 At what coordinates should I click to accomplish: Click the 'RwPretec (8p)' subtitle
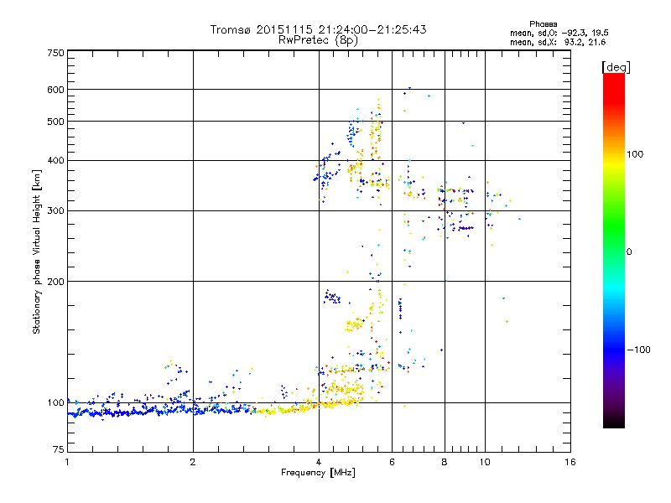click(318, 40)
